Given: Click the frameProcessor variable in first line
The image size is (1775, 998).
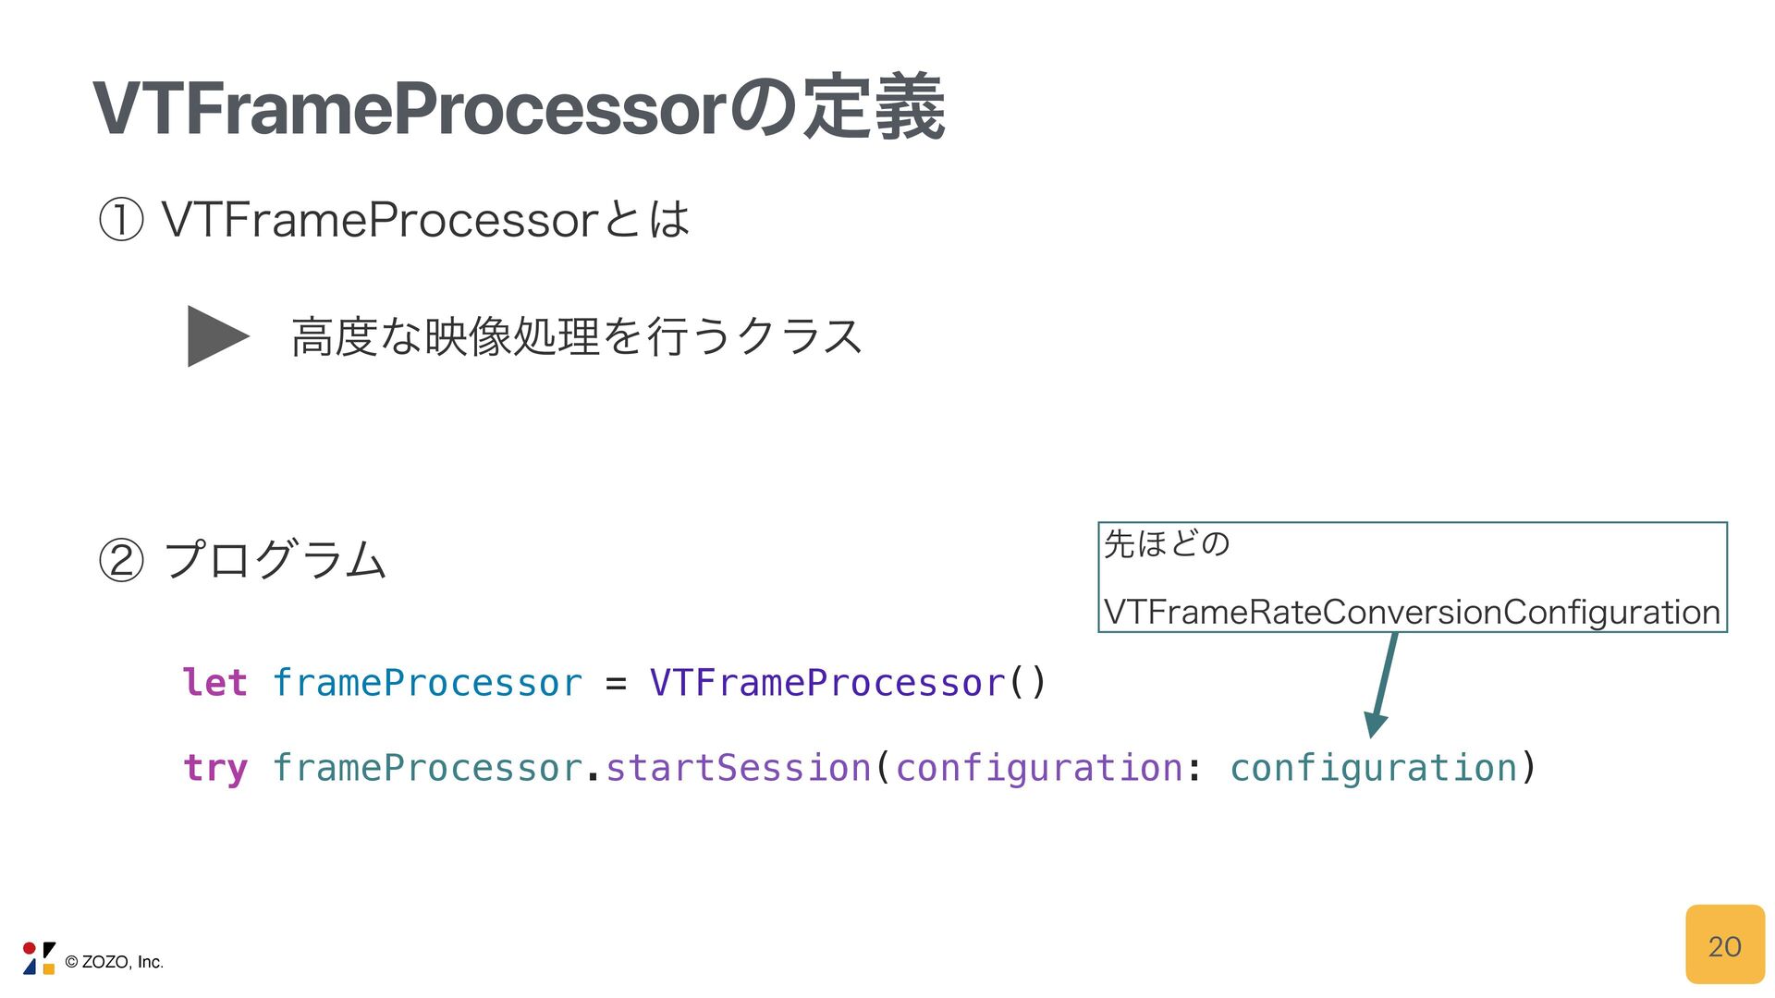Looking at the screenshot, I should [427, 683].
